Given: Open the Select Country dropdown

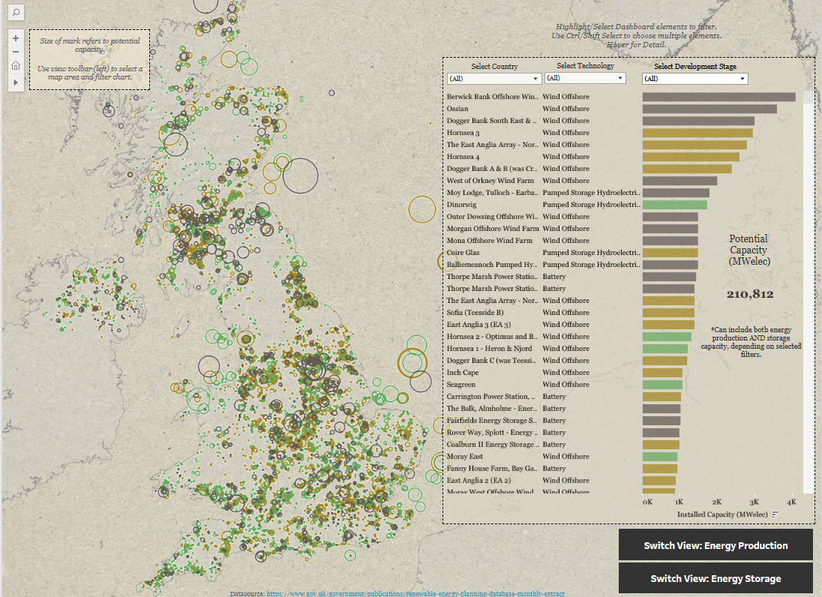Looking at the screenshot, I should click(x=493, y=79).
